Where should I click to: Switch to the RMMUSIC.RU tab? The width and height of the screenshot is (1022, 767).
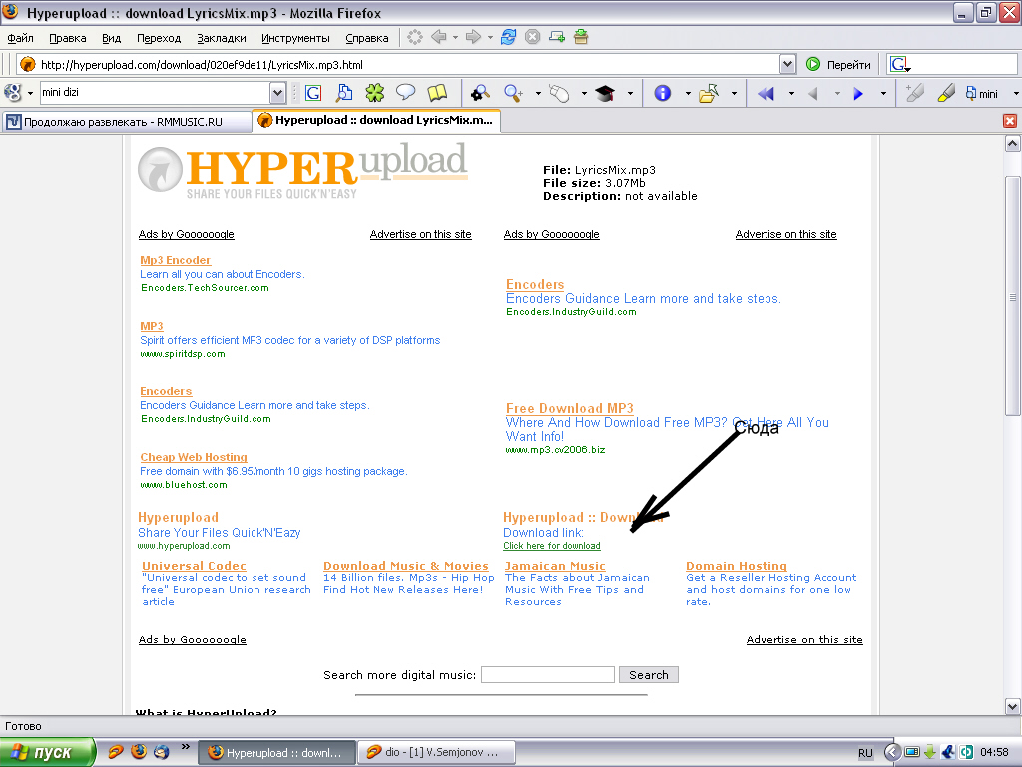point(127,121)
